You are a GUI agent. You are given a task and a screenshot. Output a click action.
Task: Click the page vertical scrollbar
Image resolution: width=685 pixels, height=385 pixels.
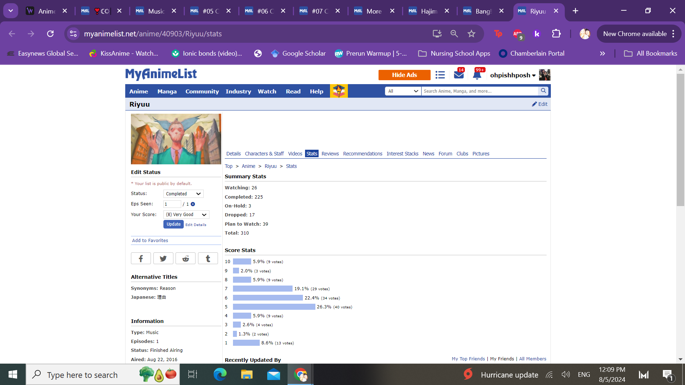(x=680, y=139)
